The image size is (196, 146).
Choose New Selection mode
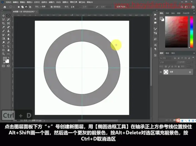19,7
